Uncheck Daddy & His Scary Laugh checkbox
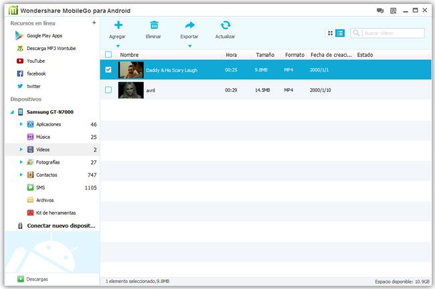 click(x=108, y=69)
